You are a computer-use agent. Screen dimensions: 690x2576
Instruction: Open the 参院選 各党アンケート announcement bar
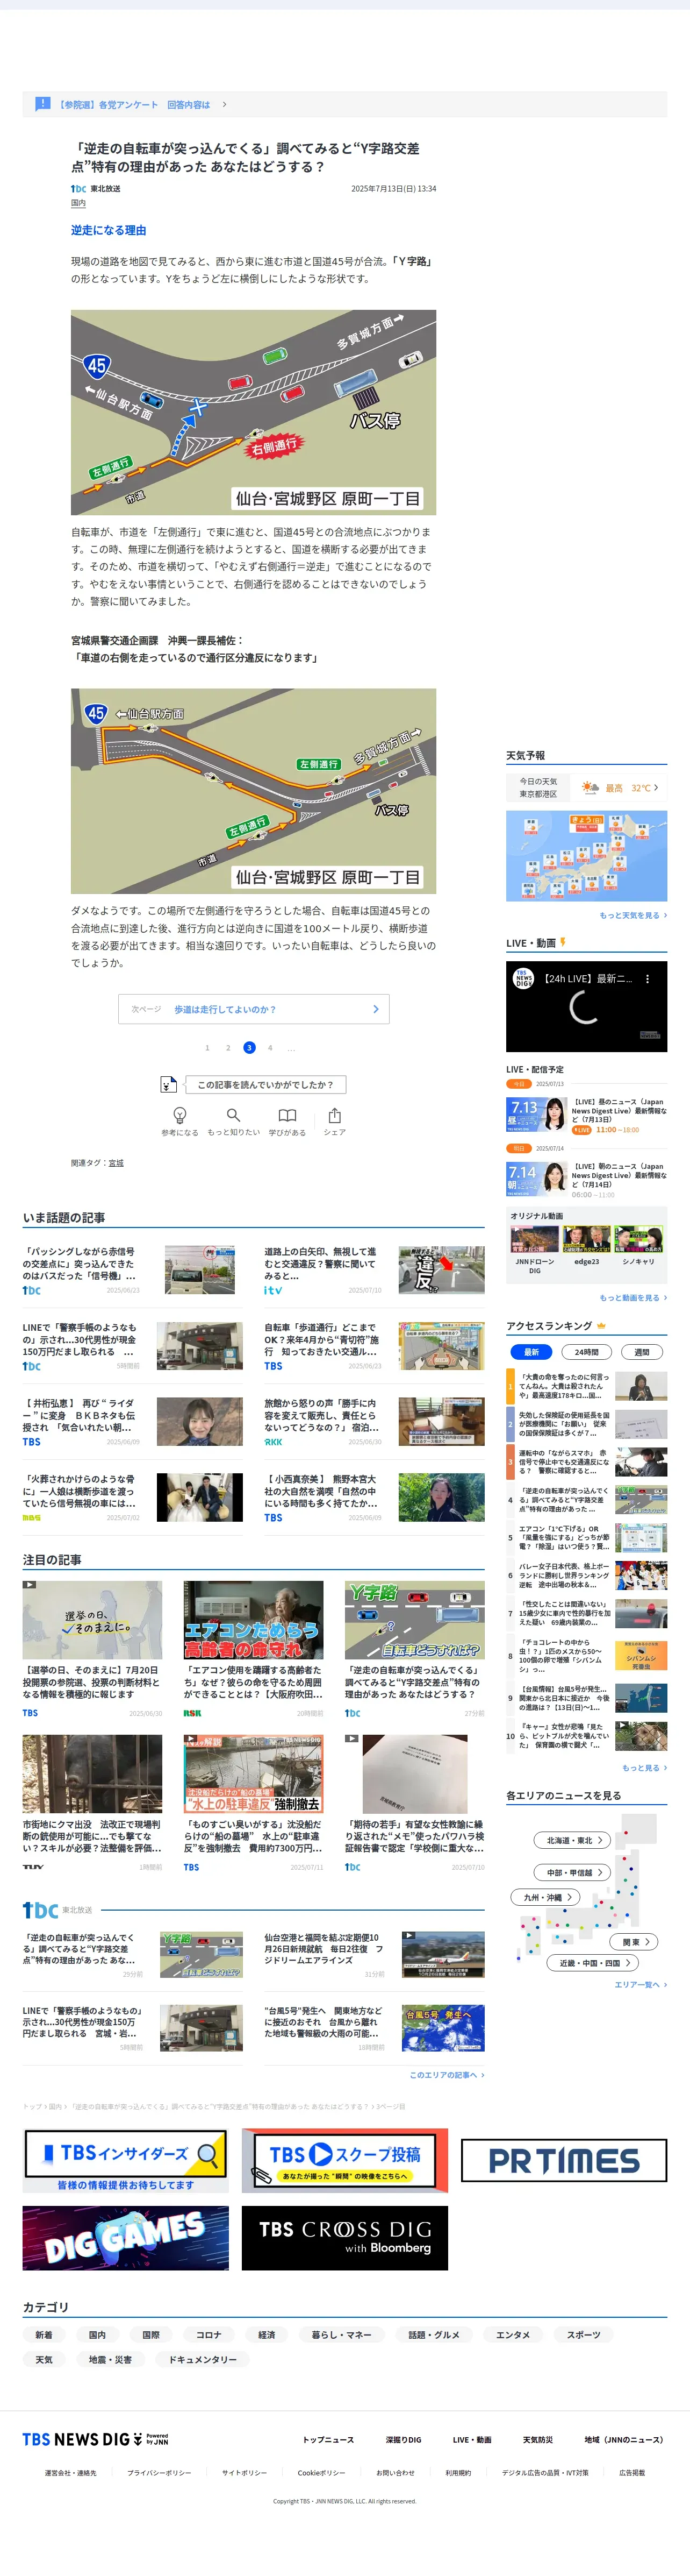coord(344,104)
